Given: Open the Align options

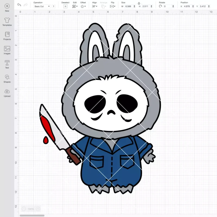Looking at the screenshot, I should click(x=95, y=6).
